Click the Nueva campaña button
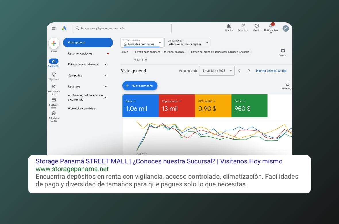 coord(140,86)
